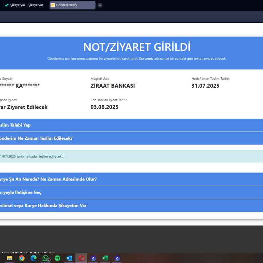Select the Gönderi Detay tab

point(73,5)
